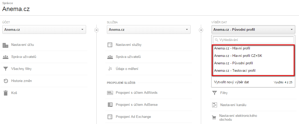Open Propojení Ad Exchange
Image resolution: width=299 pixels, height=124 pixels.
(133, 117)
